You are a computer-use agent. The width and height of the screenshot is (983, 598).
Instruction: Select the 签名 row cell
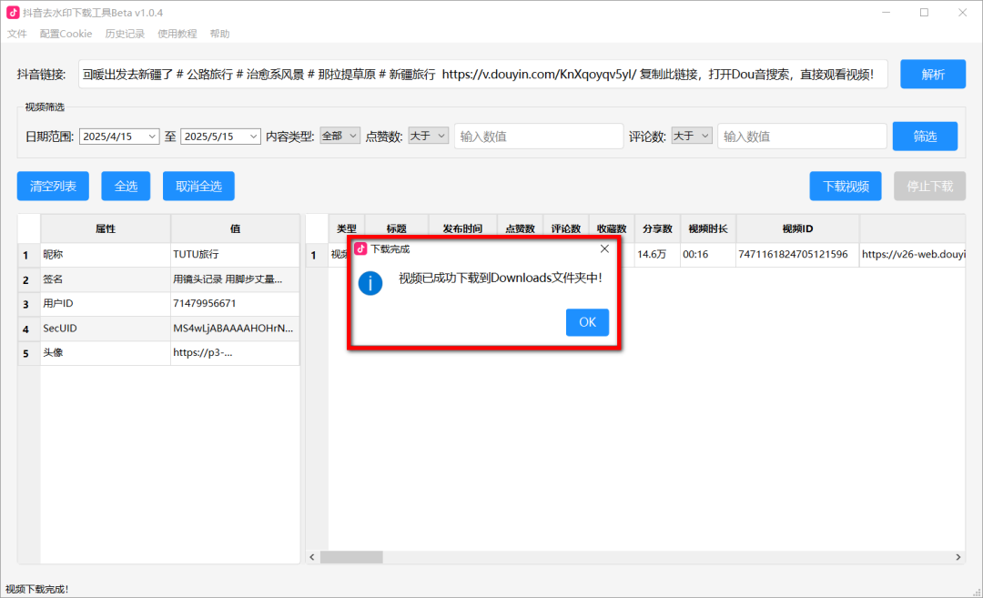tap(106, 279)
